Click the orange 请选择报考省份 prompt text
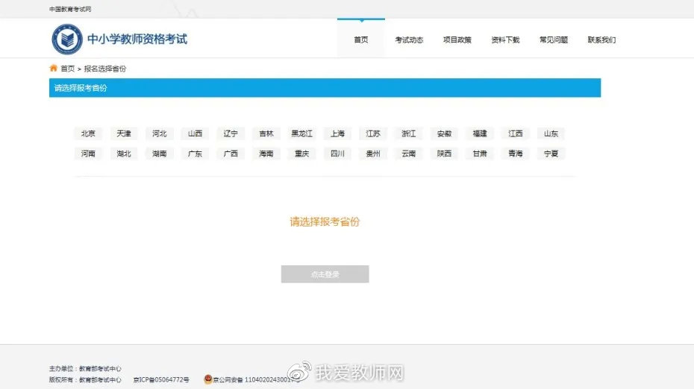This screenshot has height=389, width=694. click(x=325, y=221)
